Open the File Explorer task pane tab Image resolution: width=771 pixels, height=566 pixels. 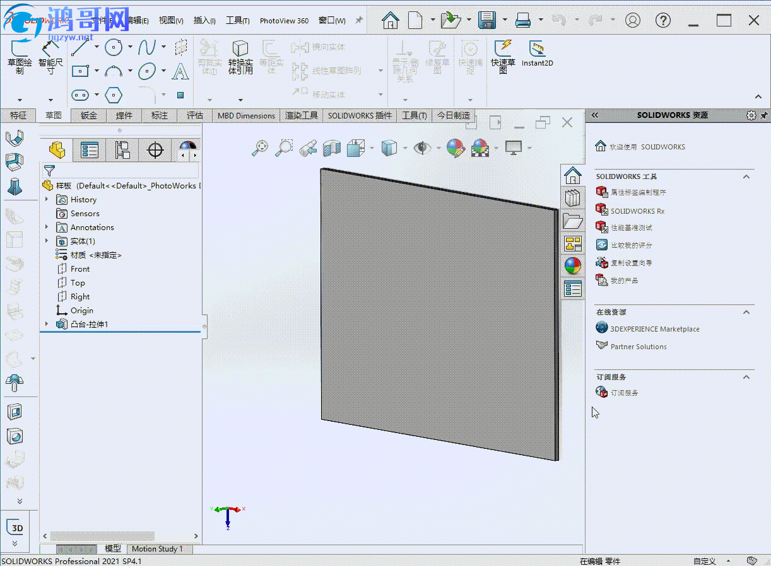coord(572,221)
